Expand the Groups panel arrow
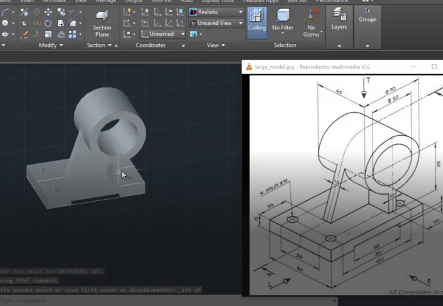This screenshot has height=306, width=443. [x=367, y=46]
